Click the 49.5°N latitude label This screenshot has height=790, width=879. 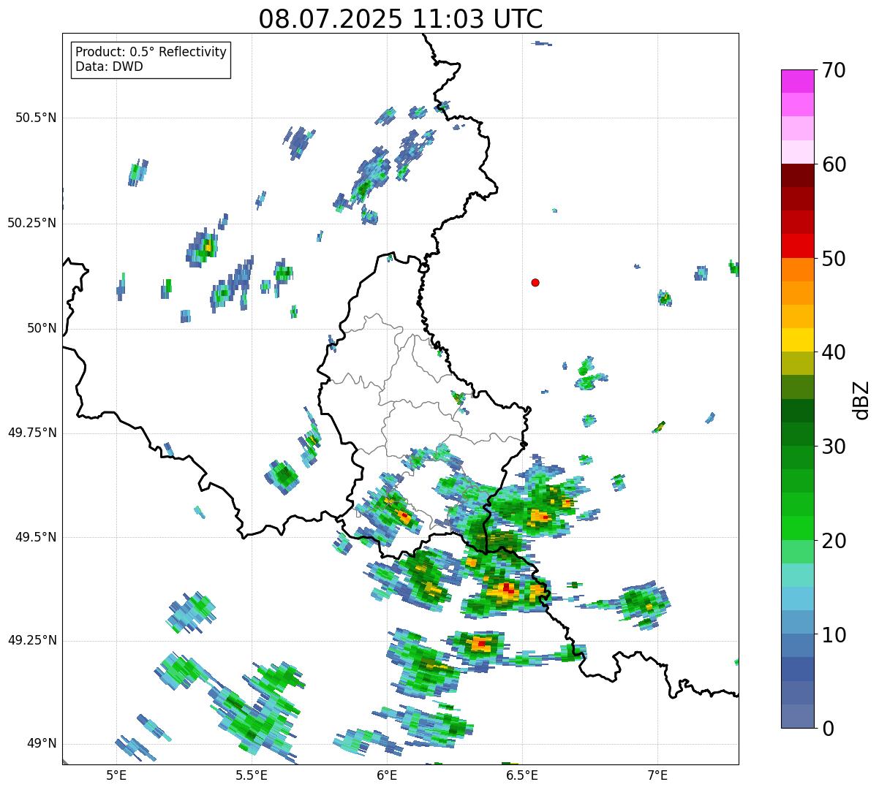tap(35, 537)
